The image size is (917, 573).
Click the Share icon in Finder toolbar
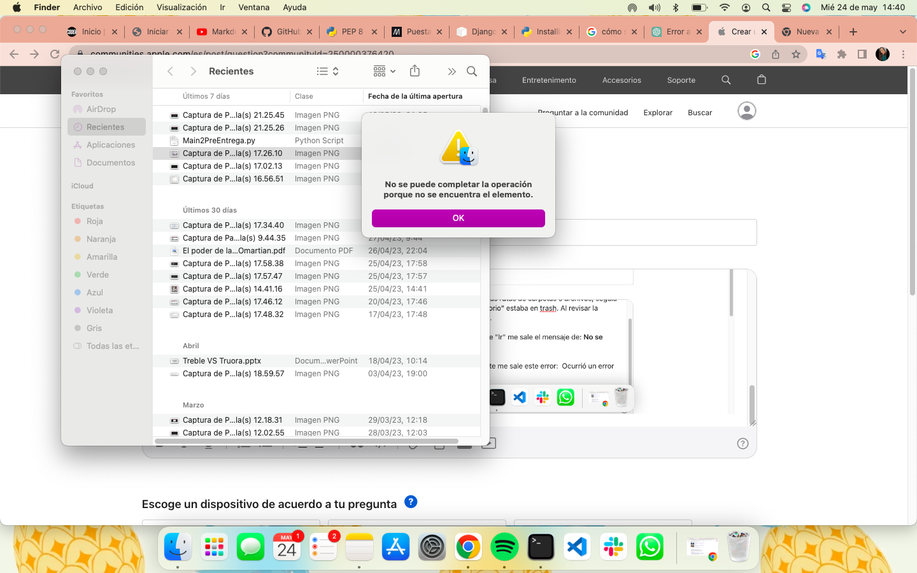(415, 71)
